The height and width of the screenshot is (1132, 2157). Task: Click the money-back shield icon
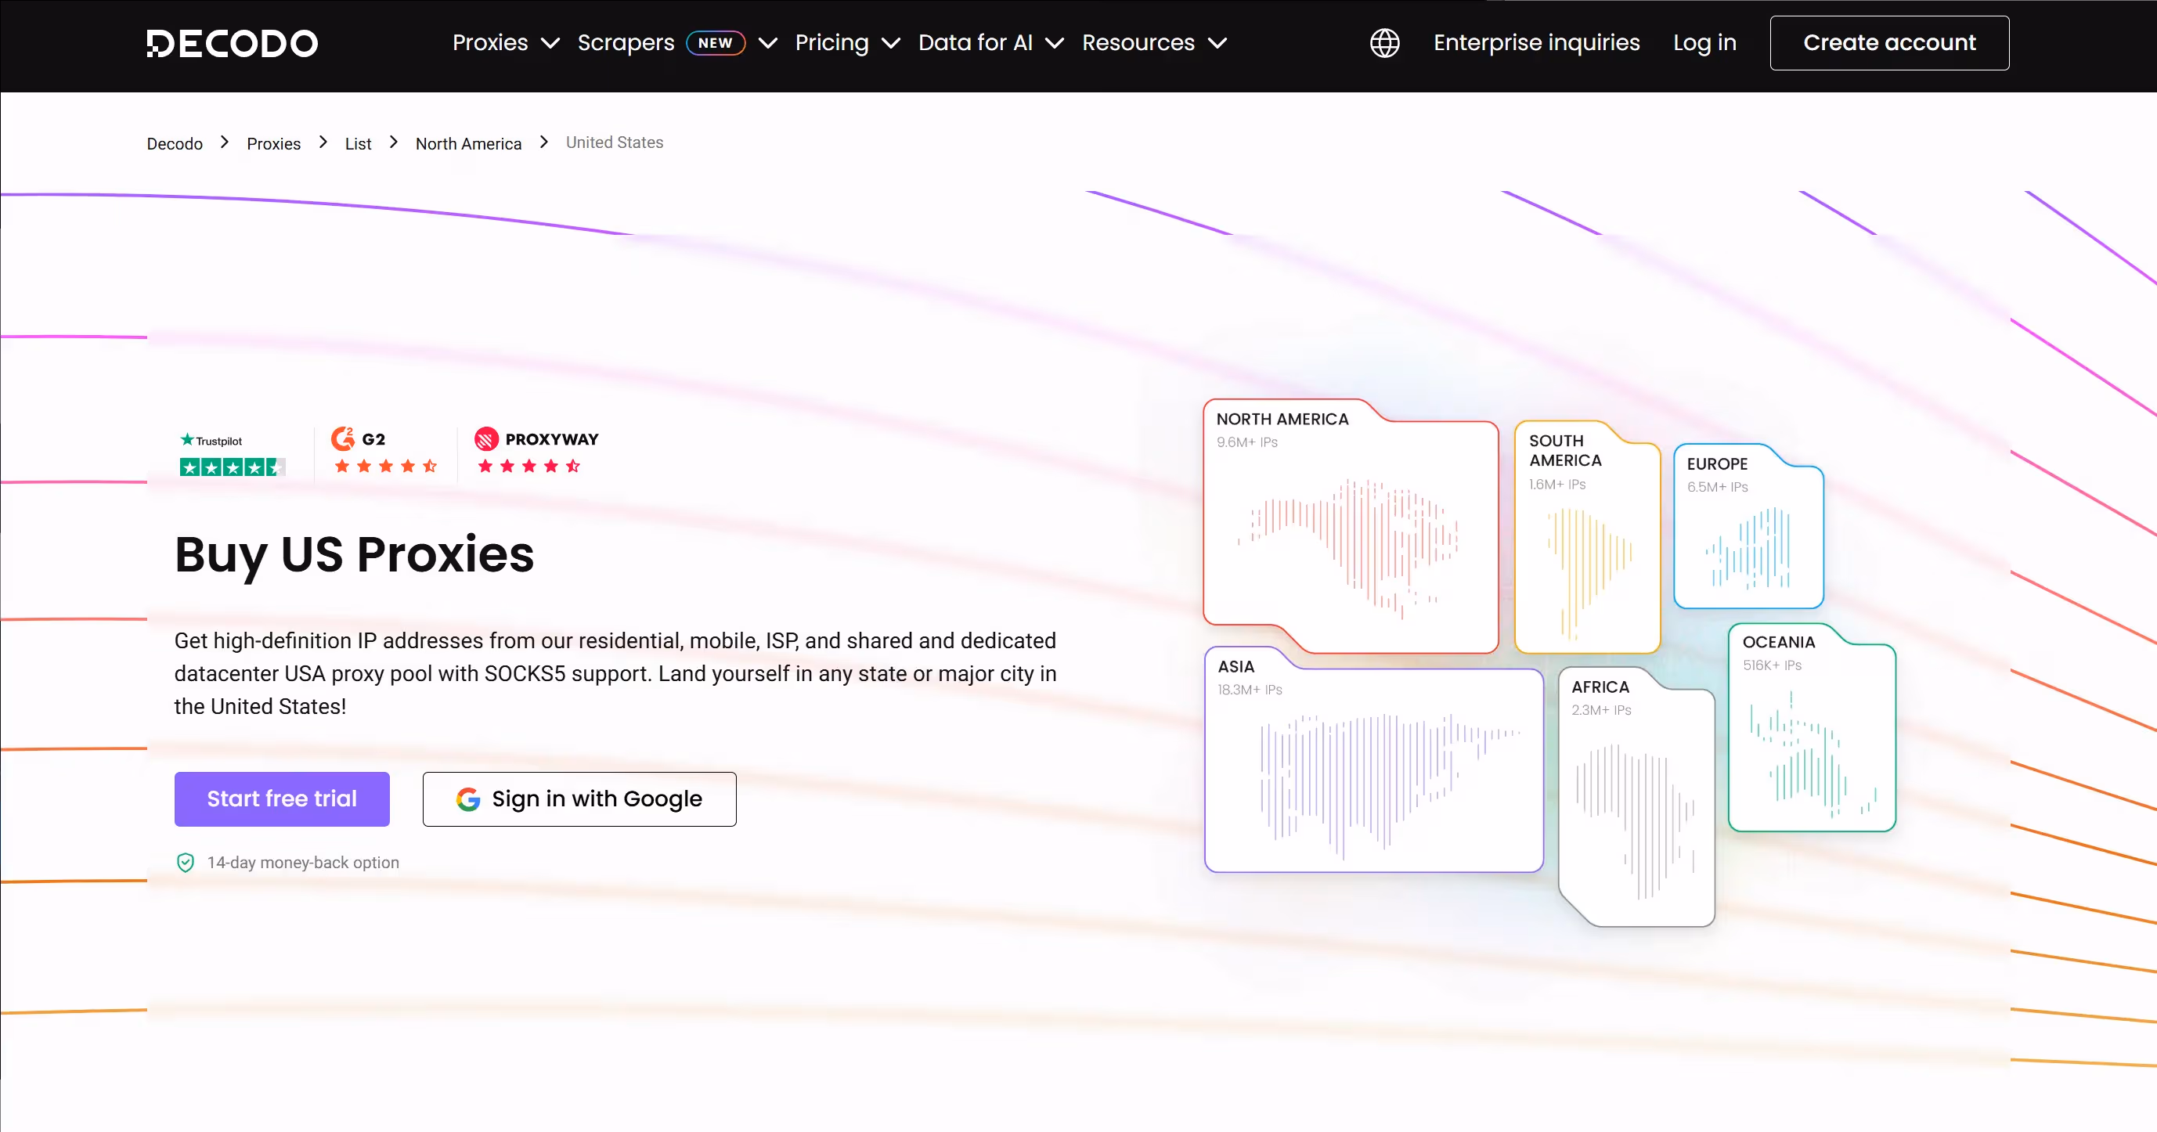coord(185,863)
